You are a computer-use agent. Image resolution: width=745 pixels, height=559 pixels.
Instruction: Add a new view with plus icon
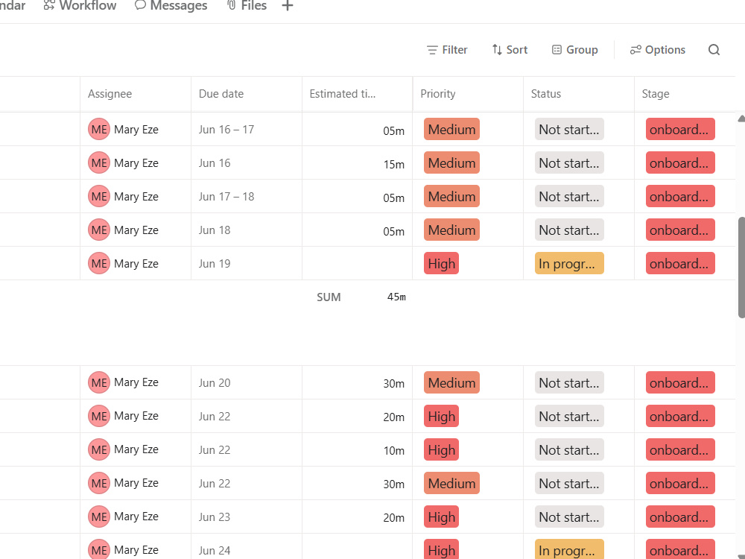[288, 6]
